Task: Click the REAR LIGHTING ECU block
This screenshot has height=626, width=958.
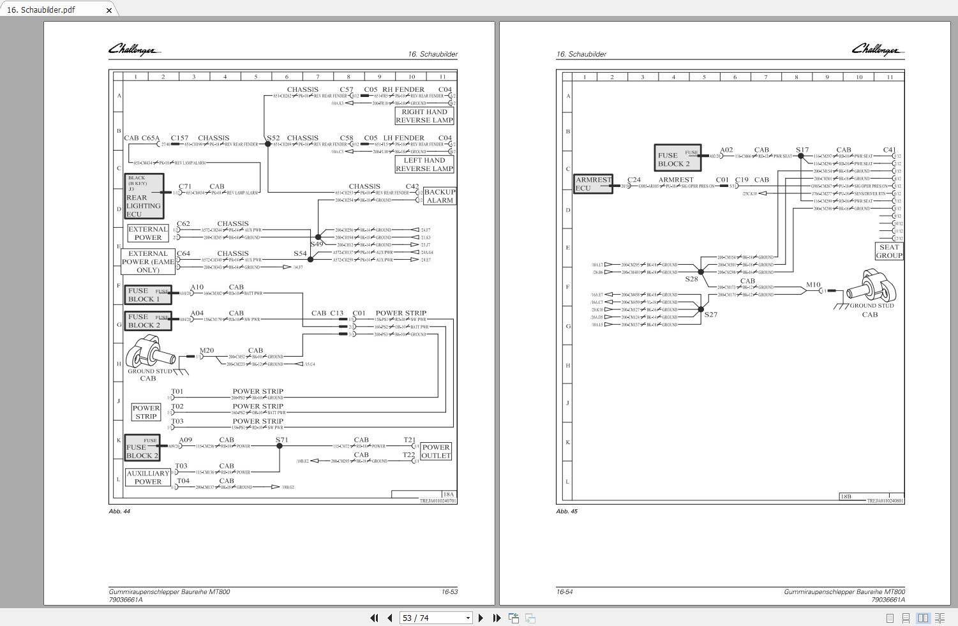Action: point(144,197)
